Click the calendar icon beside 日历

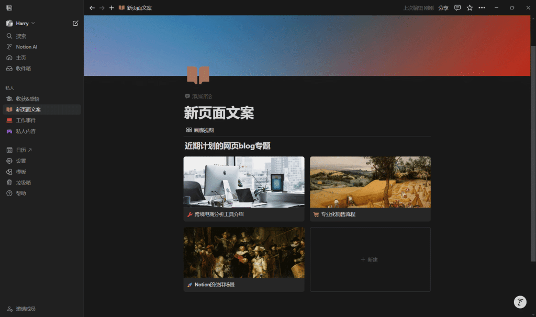pyautogui.click(x=9, y=150)
